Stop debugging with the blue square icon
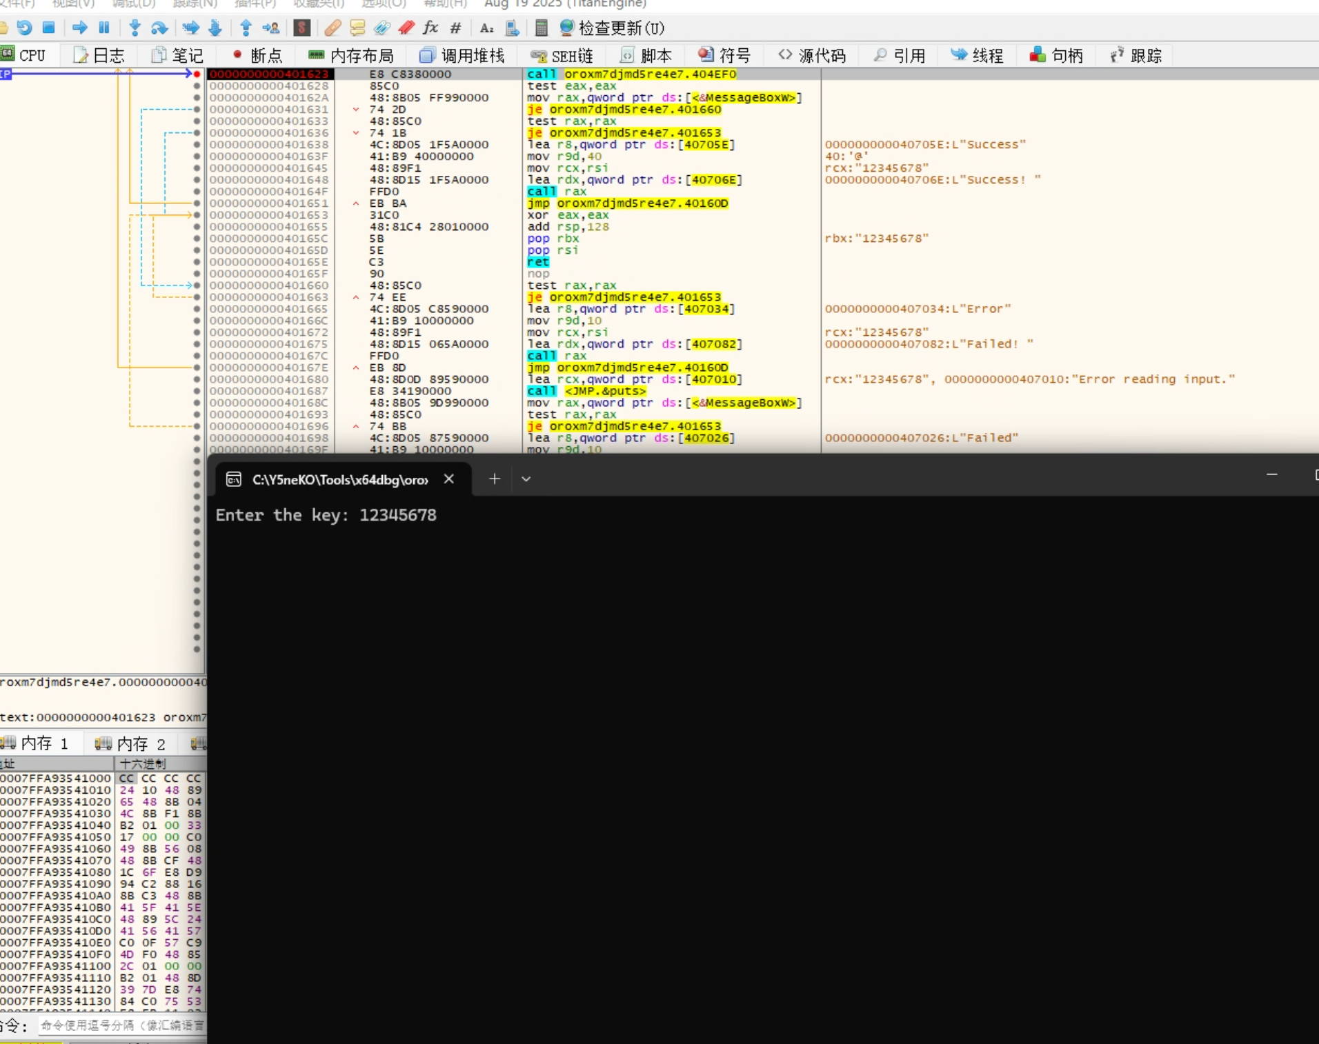Image resolution: width=1319 pixels, height=1044 pixels. (49, 28)
